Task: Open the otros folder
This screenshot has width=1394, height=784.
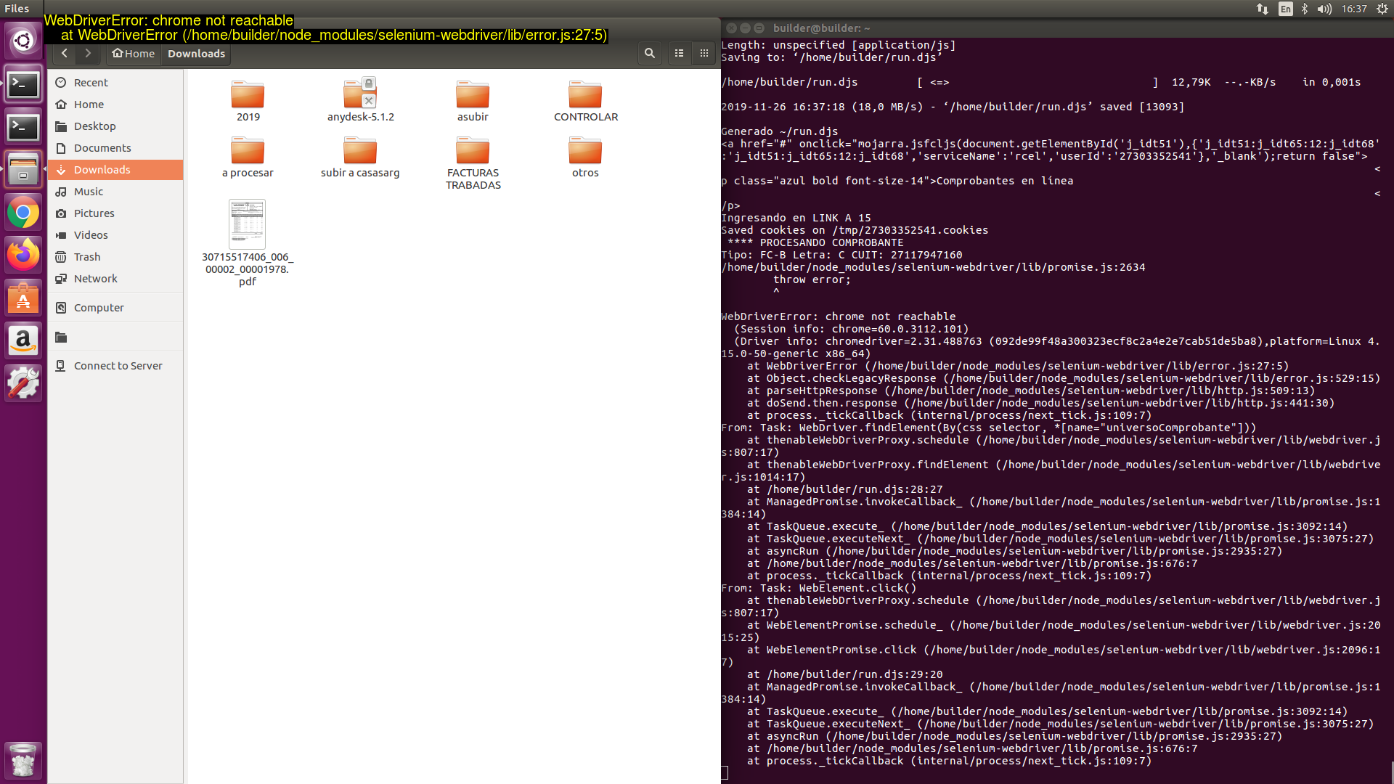Action: click(x=585, y=157)
